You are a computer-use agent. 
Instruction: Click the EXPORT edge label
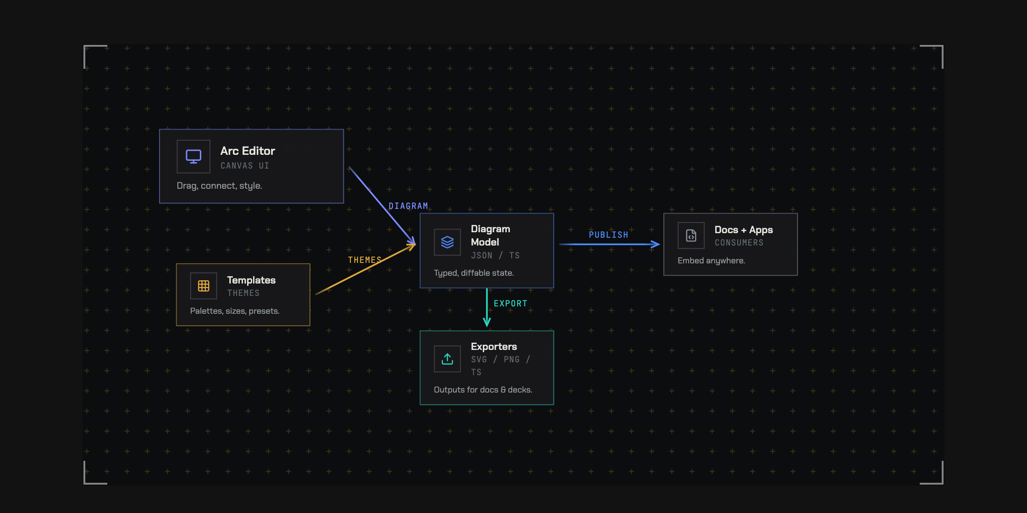click(510, 304)
